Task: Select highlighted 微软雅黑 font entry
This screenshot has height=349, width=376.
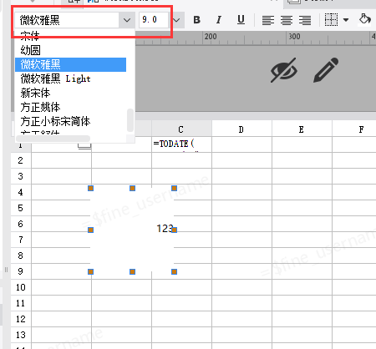Action: 71,64
